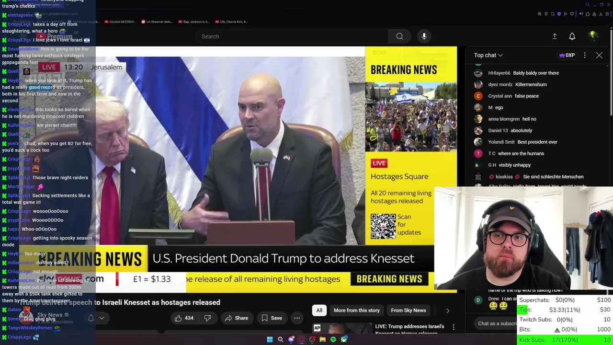Open Discord from the taskbar
Viewport: 613px width, 345px height.
click(291, 339)
